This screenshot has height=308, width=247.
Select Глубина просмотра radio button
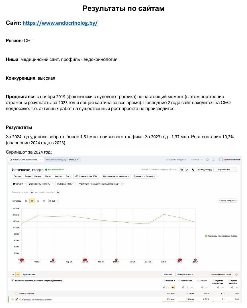pos(214,280)
